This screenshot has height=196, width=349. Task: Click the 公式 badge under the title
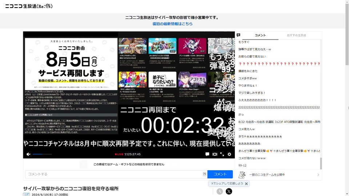(x=27, y=195)
